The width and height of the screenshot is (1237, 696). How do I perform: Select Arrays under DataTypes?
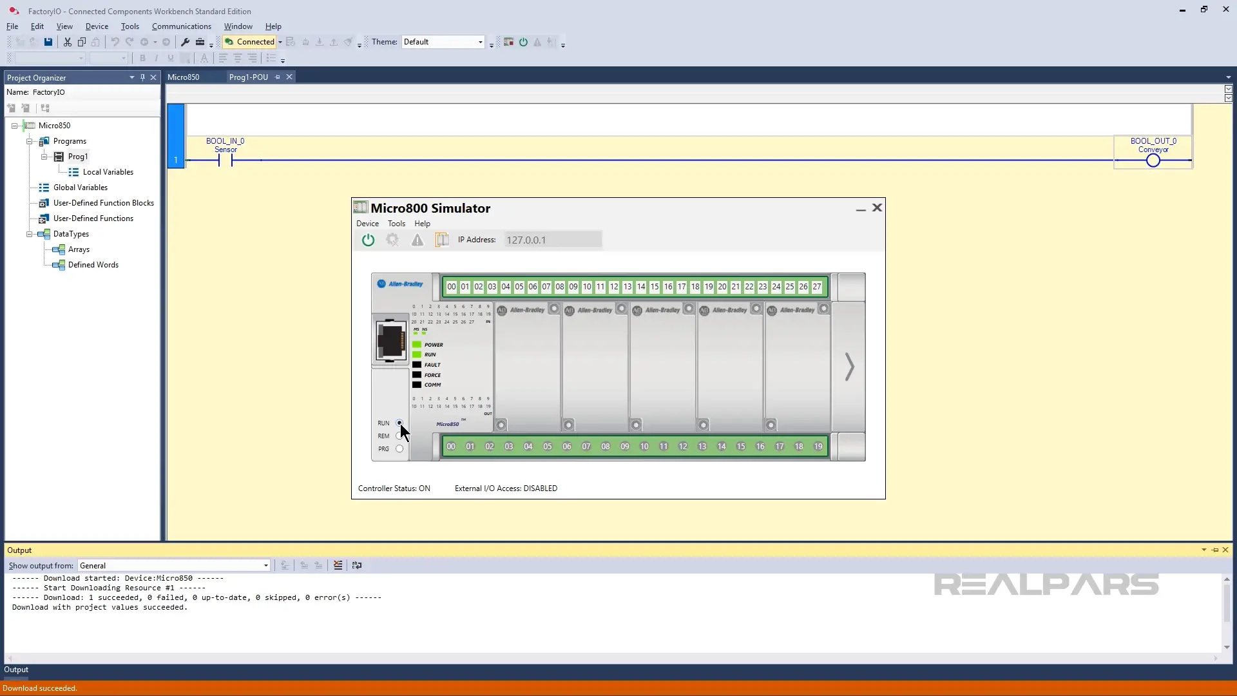pyautogui.click(x=79, y=249)
